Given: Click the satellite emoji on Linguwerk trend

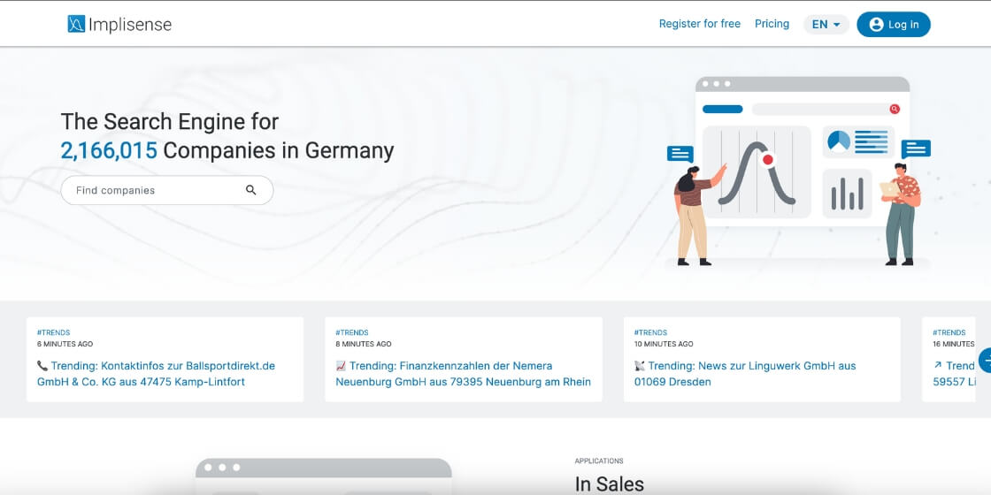Looking at the screenshot, I should [640, 366].
